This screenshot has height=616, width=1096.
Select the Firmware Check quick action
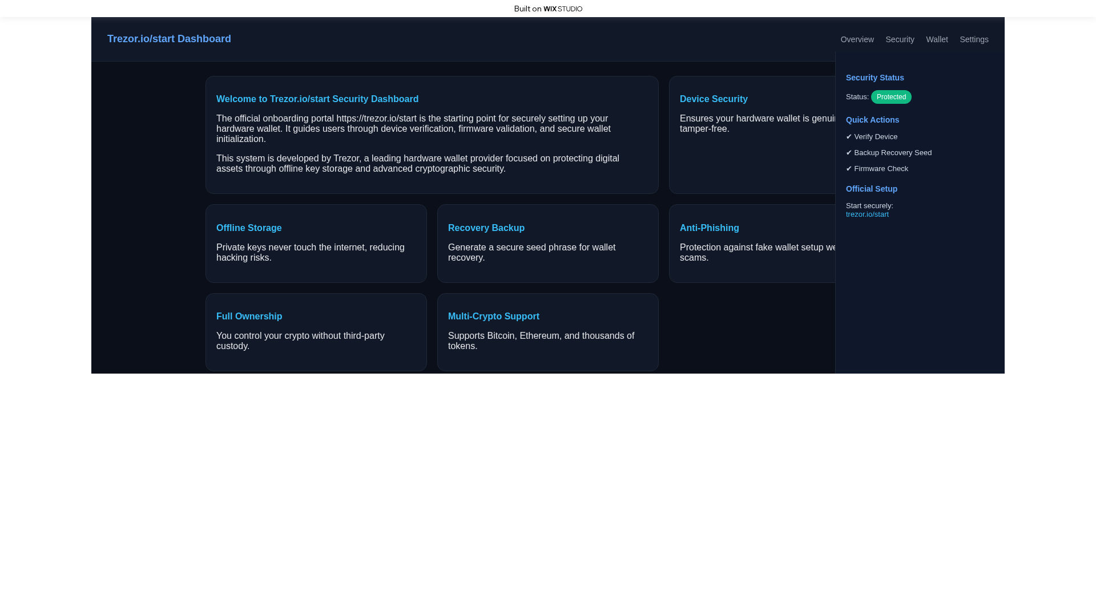[877, 169]
